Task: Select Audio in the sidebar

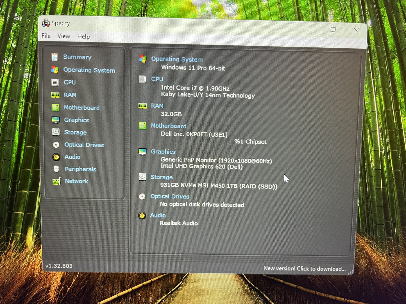Action: (x=72, y=157)
